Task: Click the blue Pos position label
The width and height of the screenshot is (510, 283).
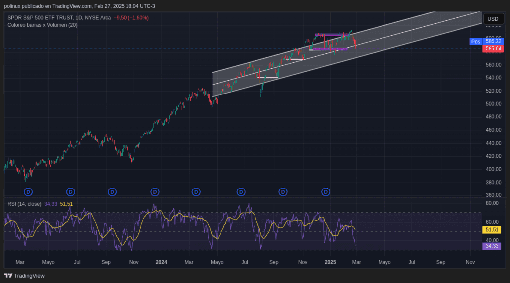Action: [476, 42]
